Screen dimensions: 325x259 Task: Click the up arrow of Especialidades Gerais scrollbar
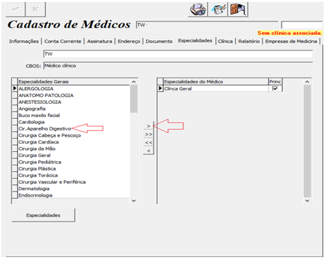click(134, 82)
